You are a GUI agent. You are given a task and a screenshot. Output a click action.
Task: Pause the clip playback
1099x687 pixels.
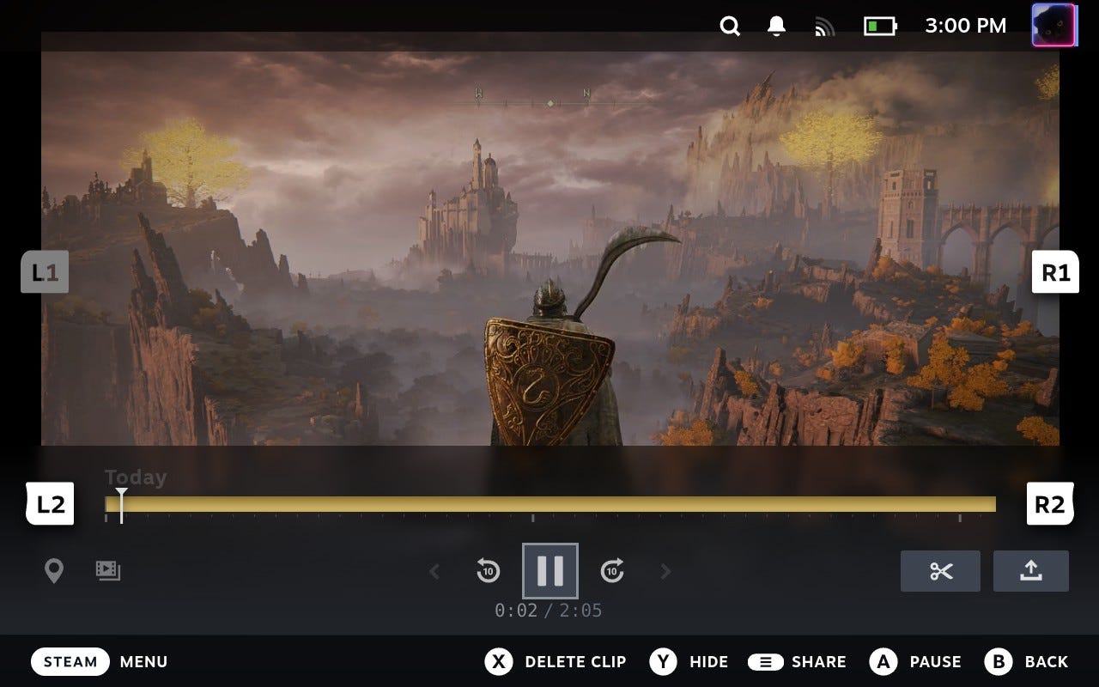(x=550, y=570)
